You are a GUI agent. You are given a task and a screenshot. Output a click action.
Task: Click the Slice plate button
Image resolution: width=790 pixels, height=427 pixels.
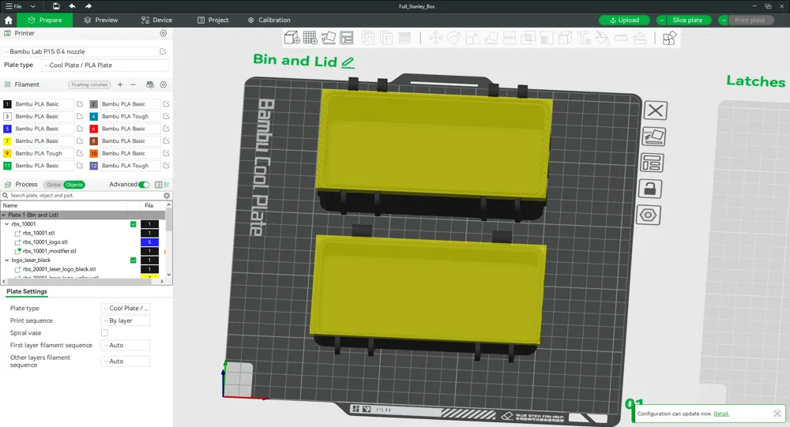pos(688,21)
